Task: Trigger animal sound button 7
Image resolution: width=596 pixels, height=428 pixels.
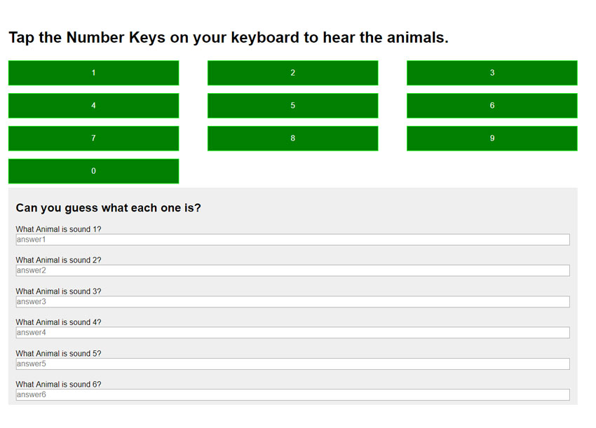Action: (x=93, y=138)
